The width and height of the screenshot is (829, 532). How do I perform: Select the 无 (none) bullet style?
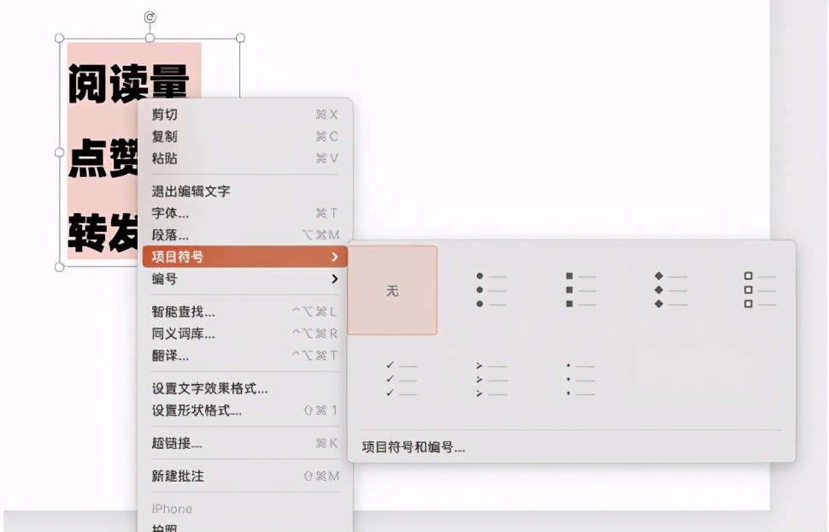point(392,289)
